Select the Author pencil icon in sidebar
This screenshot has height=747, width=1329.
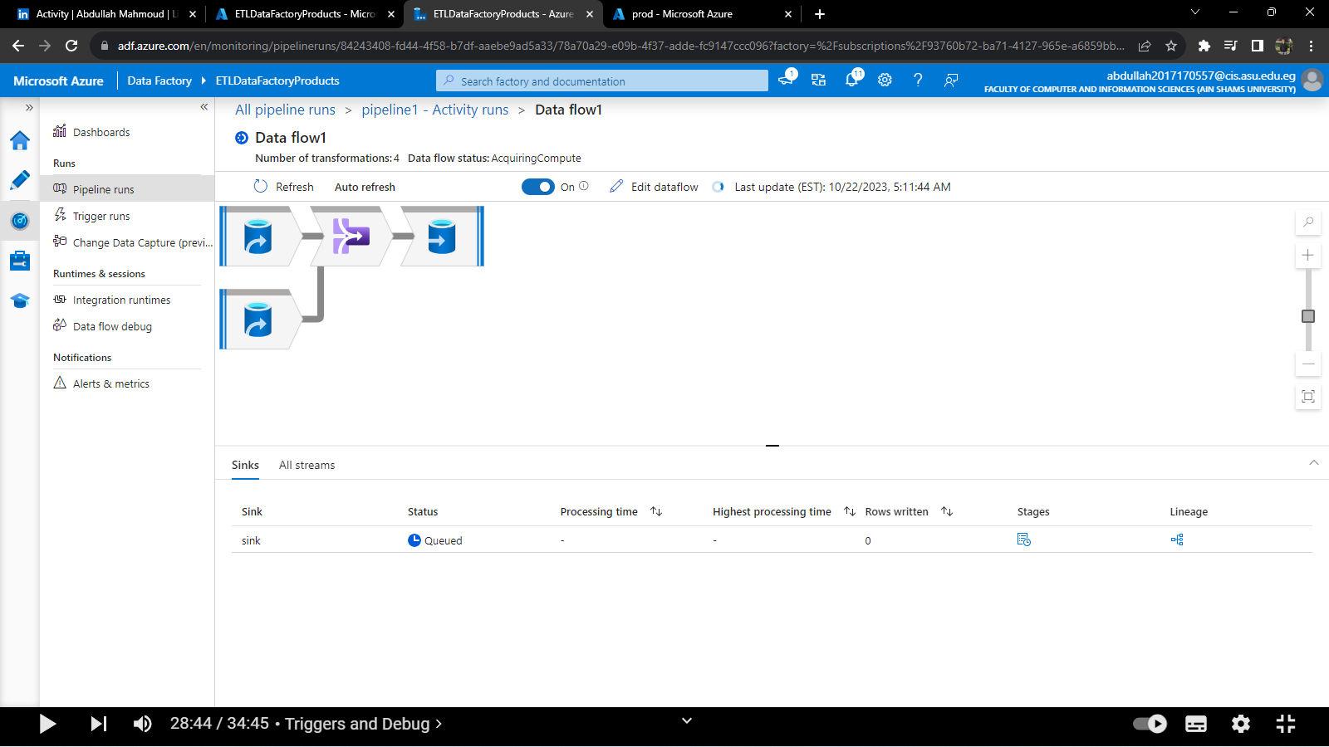click(x=20, y=180)
